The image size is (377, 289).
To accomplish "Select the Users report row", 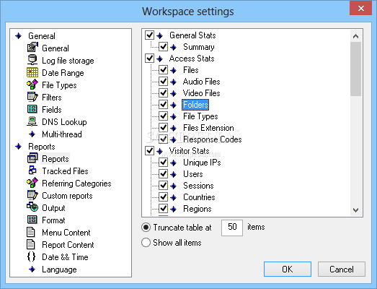I will [x=193, y=174].
